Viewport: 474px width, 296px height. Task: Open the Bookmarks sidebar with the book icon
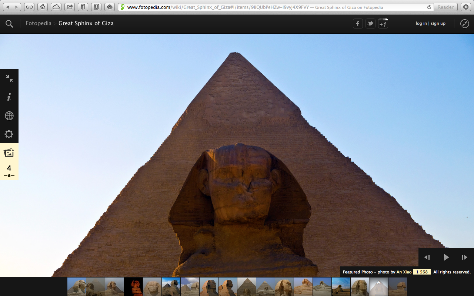point(83,7)
